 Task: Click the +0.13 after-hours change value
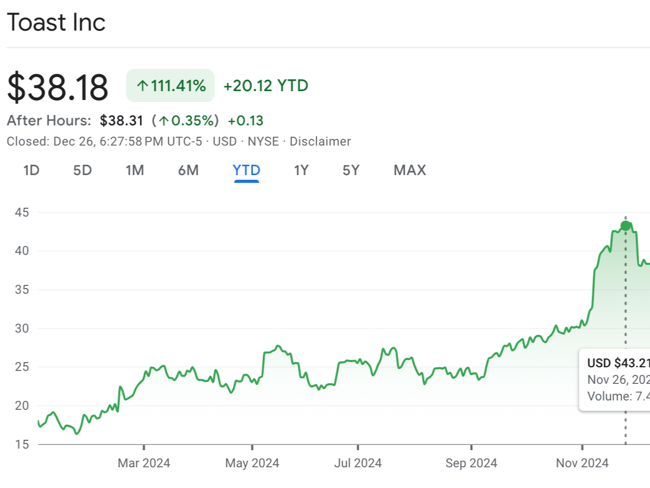[246, 121]
